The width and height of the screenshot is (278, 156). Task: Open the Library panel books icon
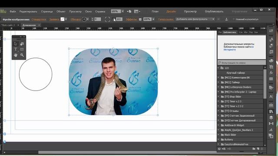[271, 111]
